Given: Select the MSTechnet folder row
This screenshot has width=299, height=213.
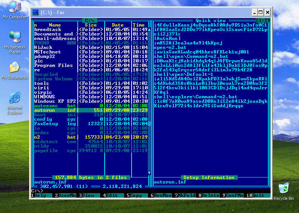Looking at the screenshot, I should (x=91, y=52).
